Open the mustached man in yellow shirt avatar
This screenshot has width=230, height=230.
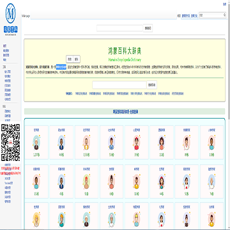86,143
